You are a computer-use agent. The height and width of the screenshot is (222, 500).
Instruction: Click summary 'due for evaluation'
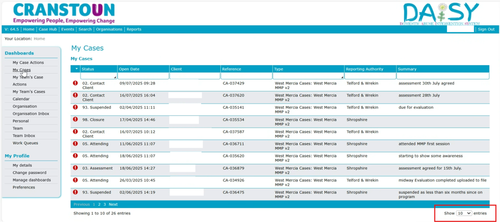point(416,107)
